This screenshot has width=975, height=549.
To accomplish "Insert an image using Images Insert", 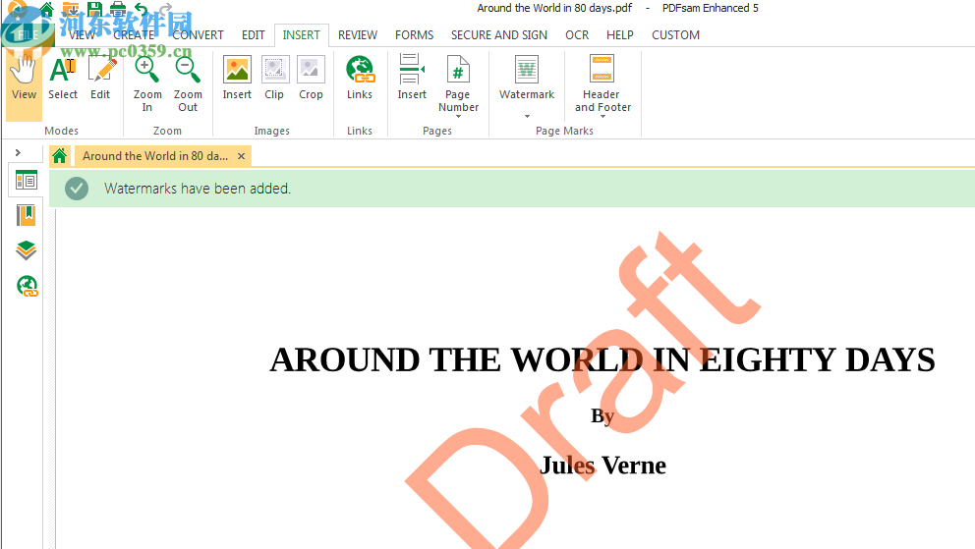I will pos(237,78).
